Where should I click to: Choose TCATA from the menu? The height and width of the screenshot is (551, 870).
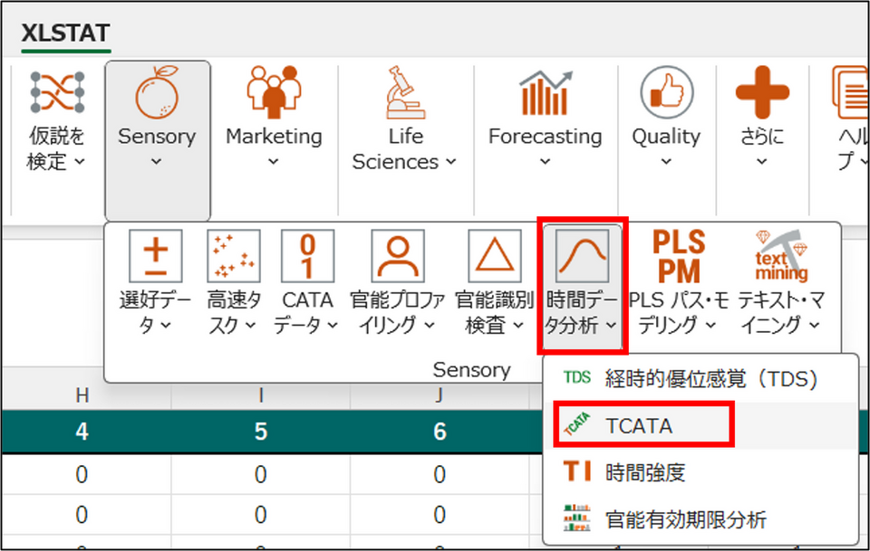[x=701, y=425]
